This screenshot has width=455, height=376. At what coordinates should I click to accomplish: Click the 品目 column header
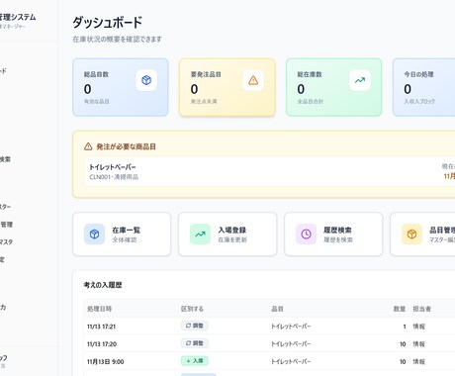point(277,309)
